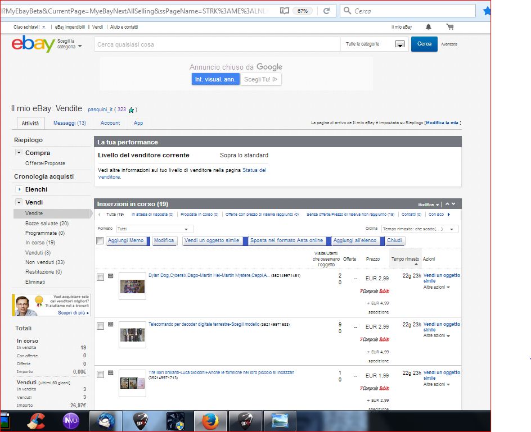This screenshot has height=432, width=531.
Task: Expand Altre azioni for Telecomando listing
Action: click(436, 335)
